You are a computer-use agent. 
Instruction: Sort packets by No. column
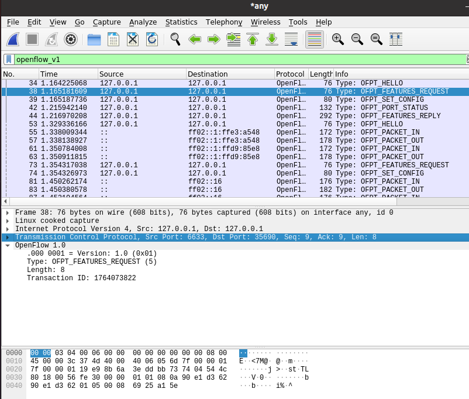20,74
